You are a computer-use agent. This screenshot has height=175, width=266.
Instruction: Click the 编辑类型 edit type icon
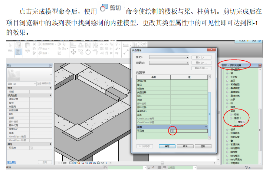[39, 84]
